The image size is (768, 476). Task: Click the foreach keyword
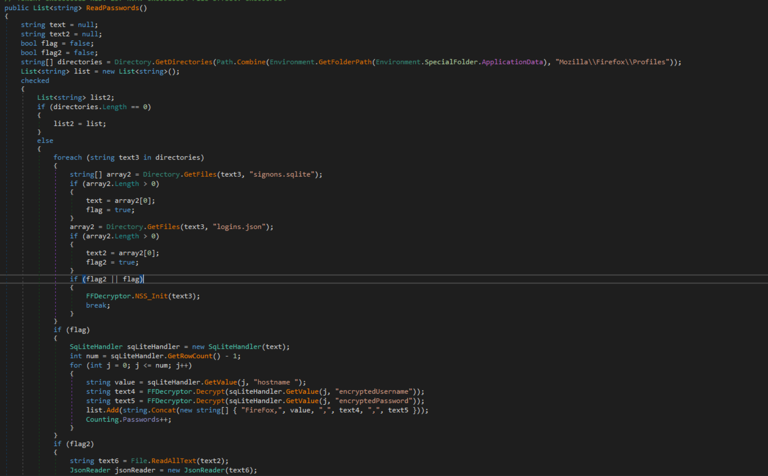click(68, 158)
